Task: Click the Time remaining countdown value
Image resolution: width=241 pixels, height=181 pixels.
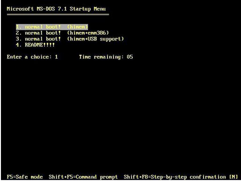Action: pos(130,57)
